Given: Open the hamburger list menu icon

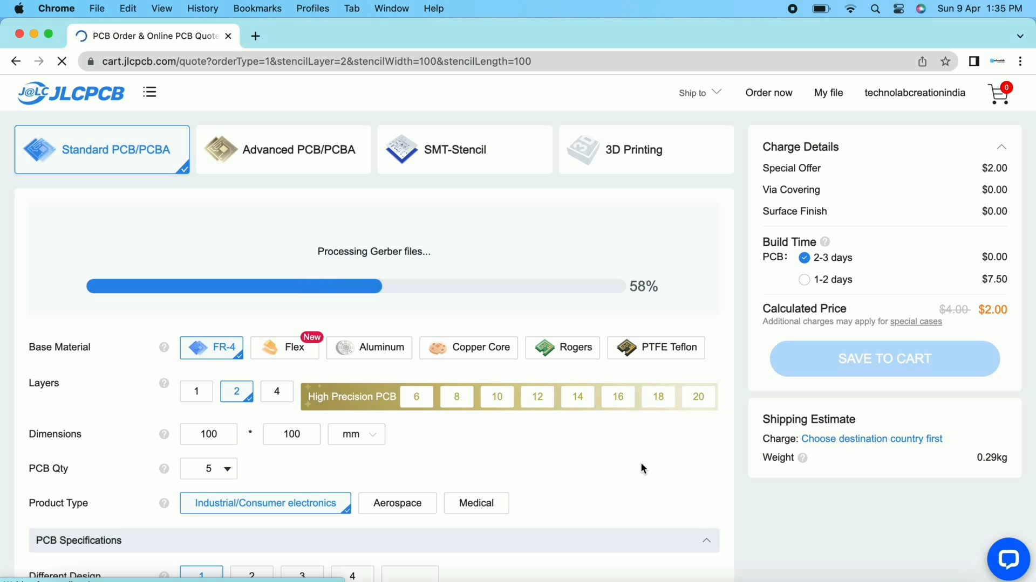Looking at the screenshot, I should pyautogui.click(x=149, y=92).
